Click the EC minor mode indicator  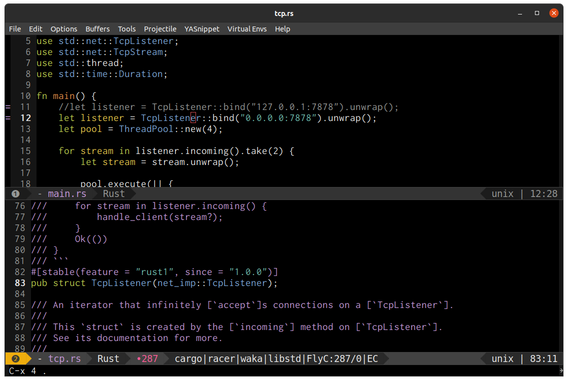[373, 359]
